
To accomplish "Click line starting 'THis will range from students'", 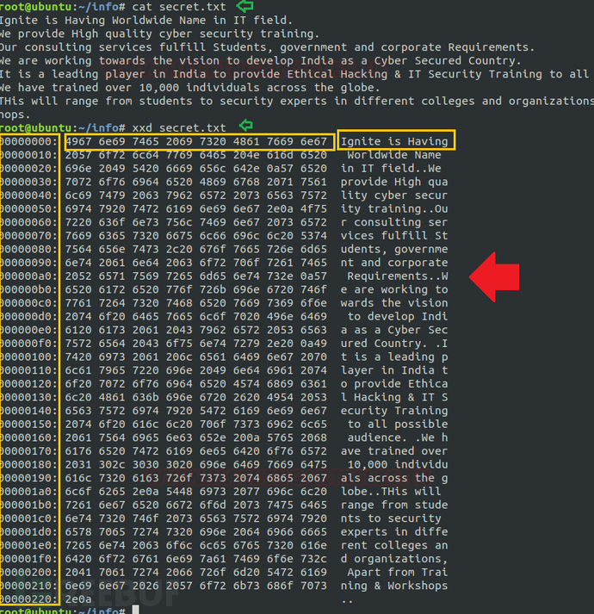I will point(297,101).
